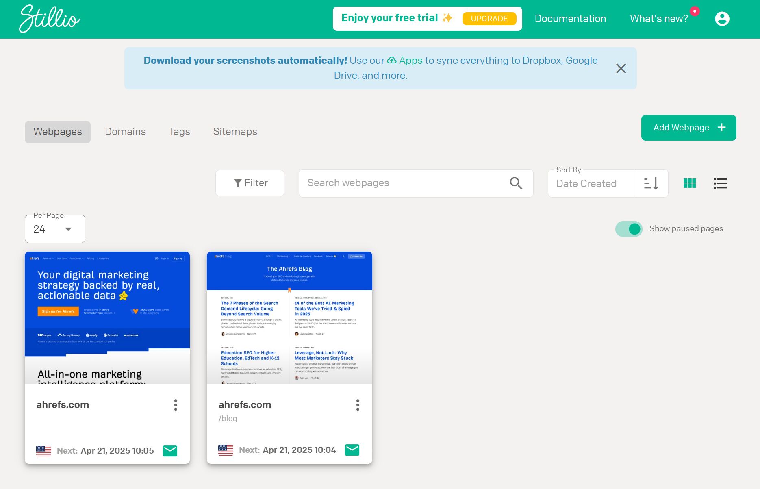This screenshot has height=489, width=760.
Task: Open ahrefs.com homepage screenshot thumbnail
Action: 107,318
